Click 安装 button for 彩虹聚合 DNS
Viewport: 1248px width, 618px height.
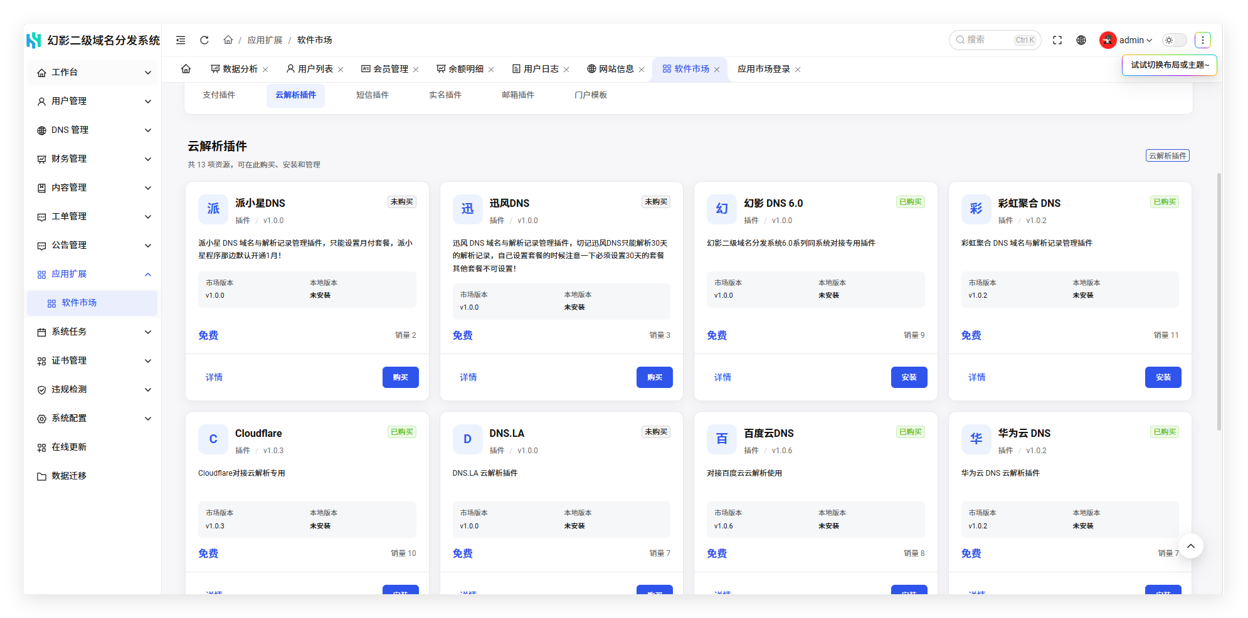pos(1163,377)
